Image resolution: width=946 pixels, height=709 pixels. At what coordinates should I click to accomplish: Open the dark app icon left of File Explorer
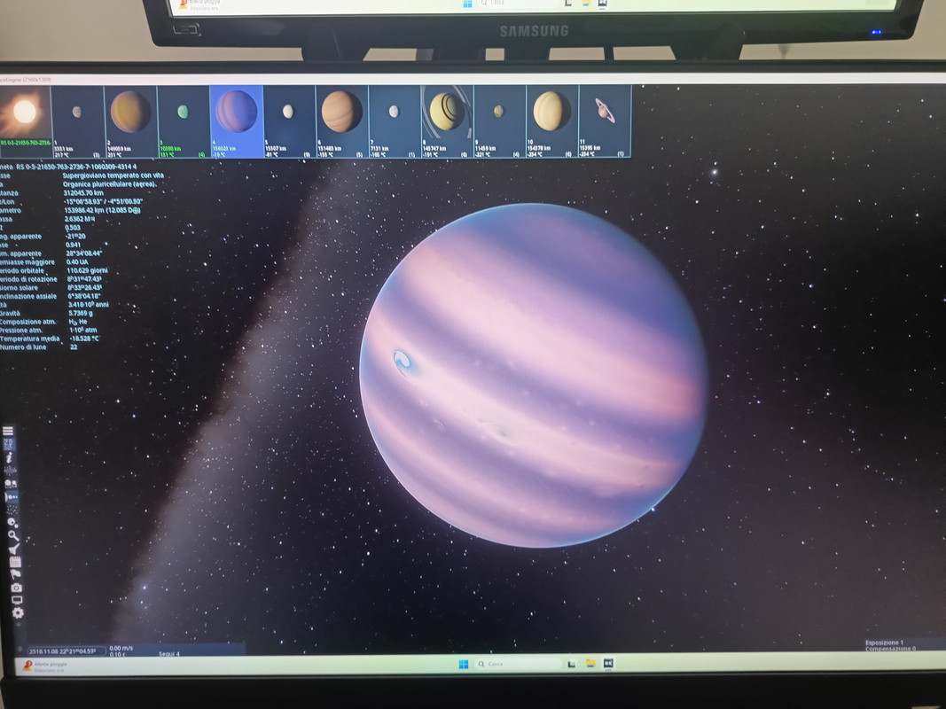click(x=571, y=664)
